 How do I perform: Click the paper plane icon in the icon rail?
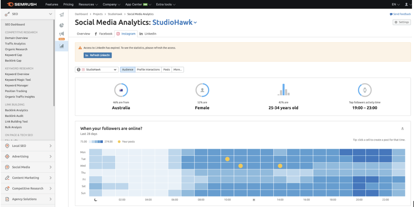pyautogui.click(x=61, y=15)
